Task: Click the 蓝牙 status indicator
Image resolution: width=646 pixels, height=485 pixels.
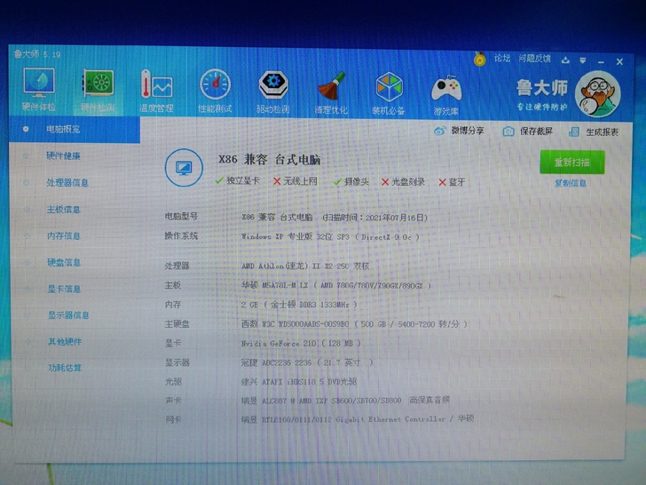Action: click(x=452, y=182)
